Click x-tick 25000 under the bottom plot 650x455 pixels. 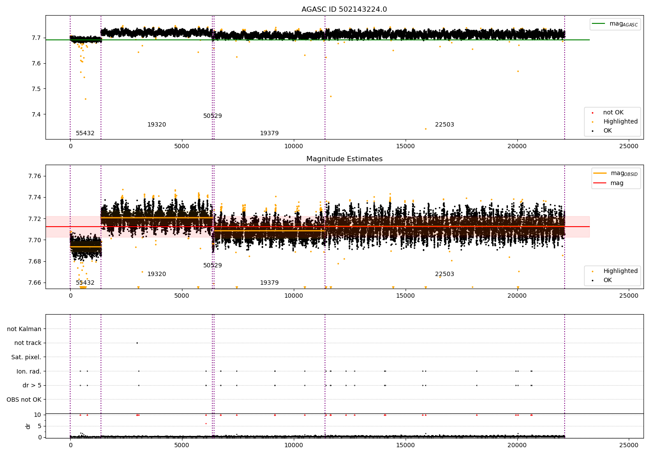pos(629,445)
